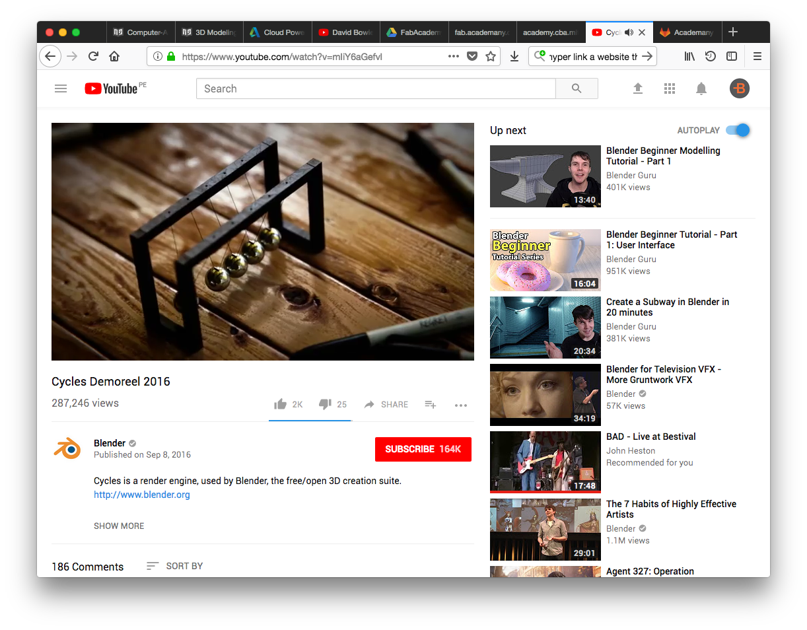This screenshot has height=630, width=807.
Task: Switch to the Computer-A tab
Action: [140, 32]
